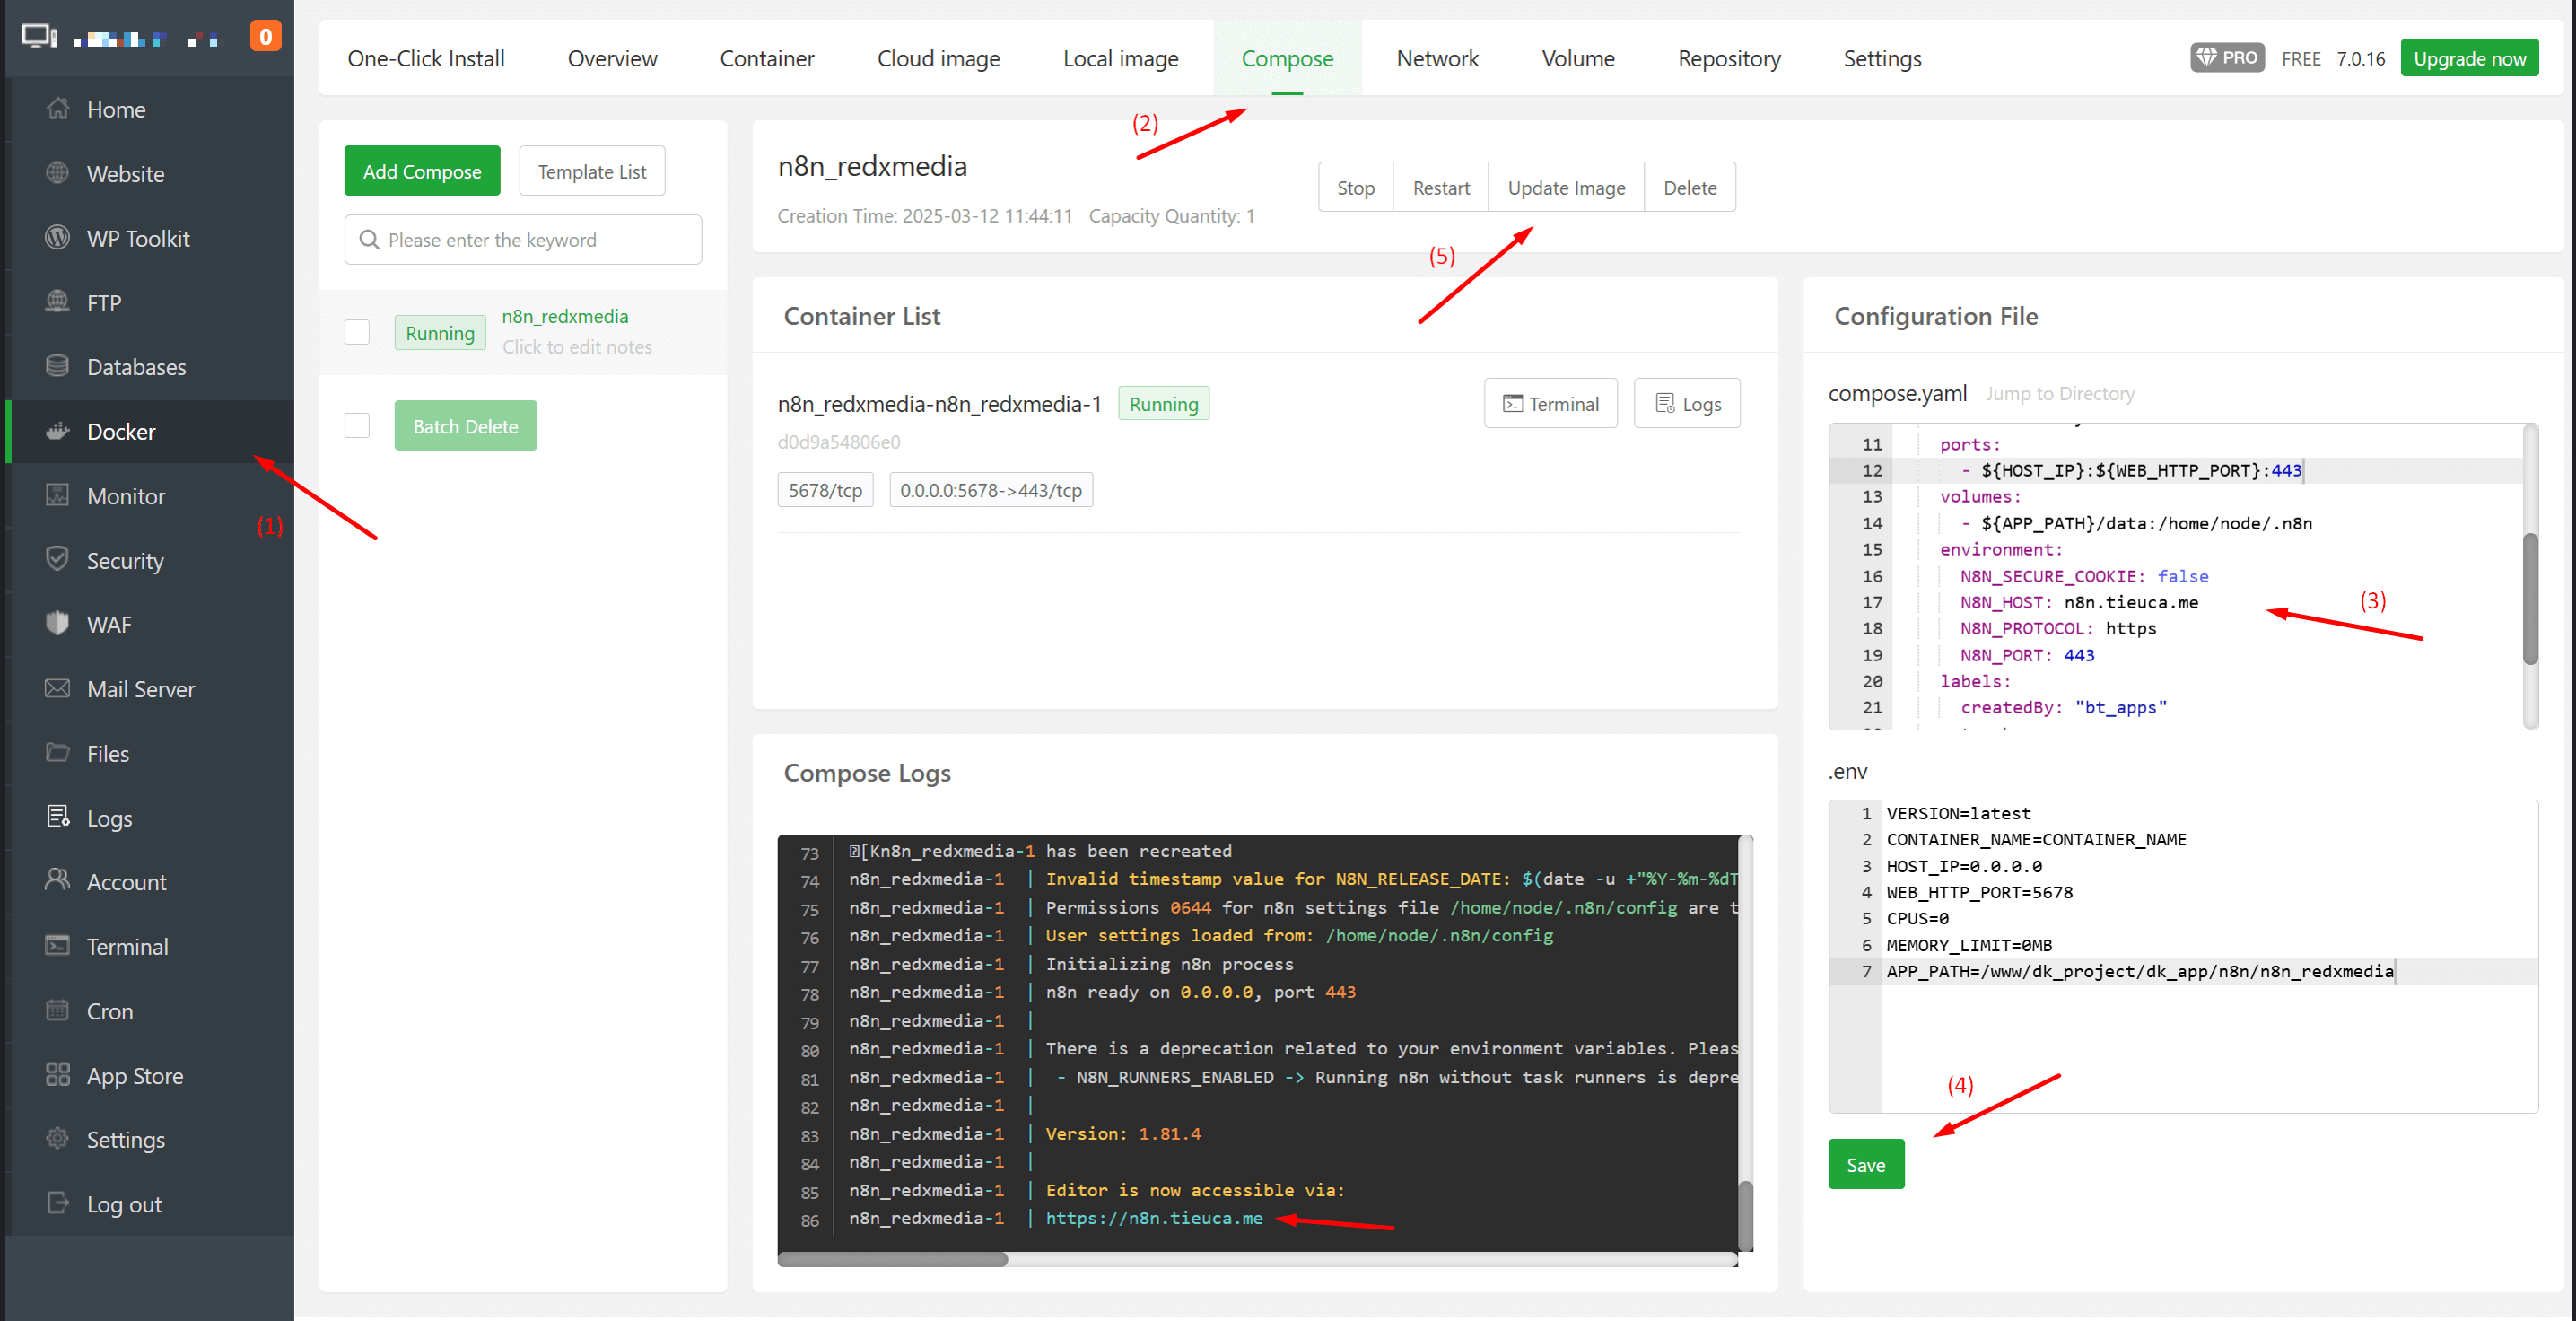This screenshot has height=1321, width=2576.
Task: Open the WAF shield icon
Action: [58, 624]
